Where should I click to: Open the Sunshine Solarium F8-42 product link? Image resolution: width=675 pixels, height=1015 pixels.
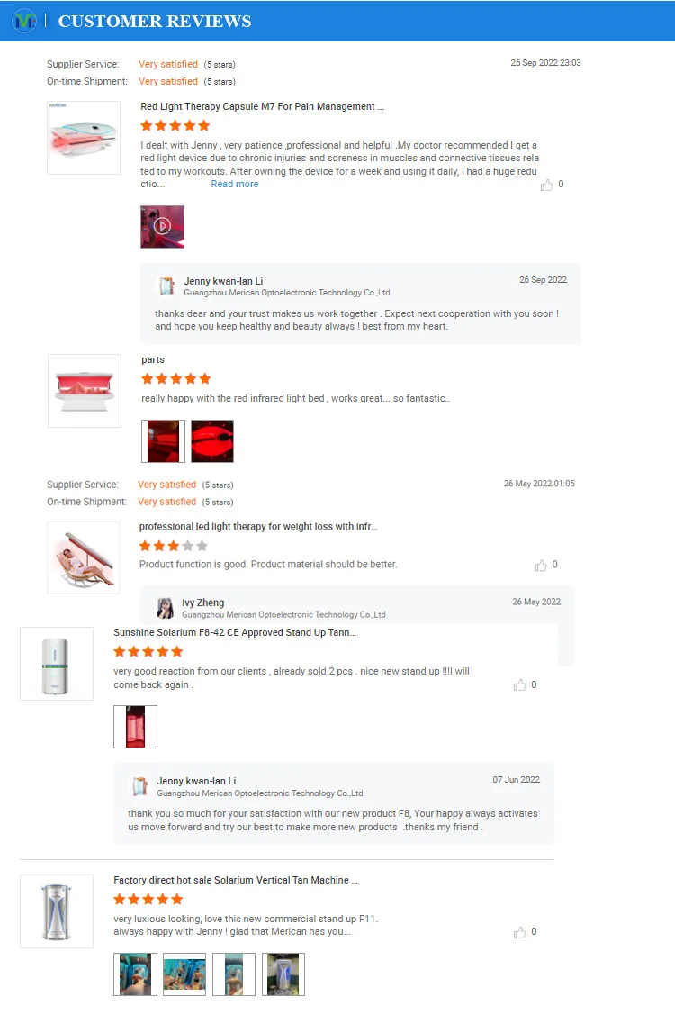pyautogui.click(x=235, y=632)
